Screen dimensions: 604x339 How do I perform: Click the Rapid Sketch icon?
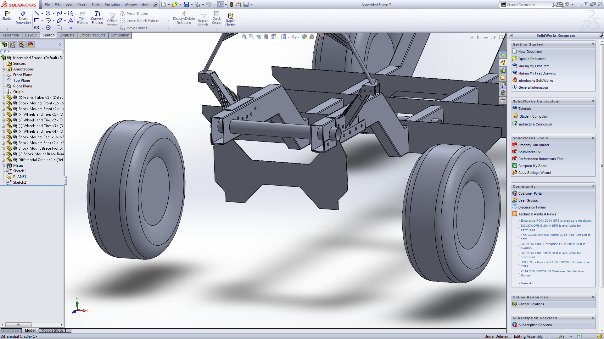230,19
